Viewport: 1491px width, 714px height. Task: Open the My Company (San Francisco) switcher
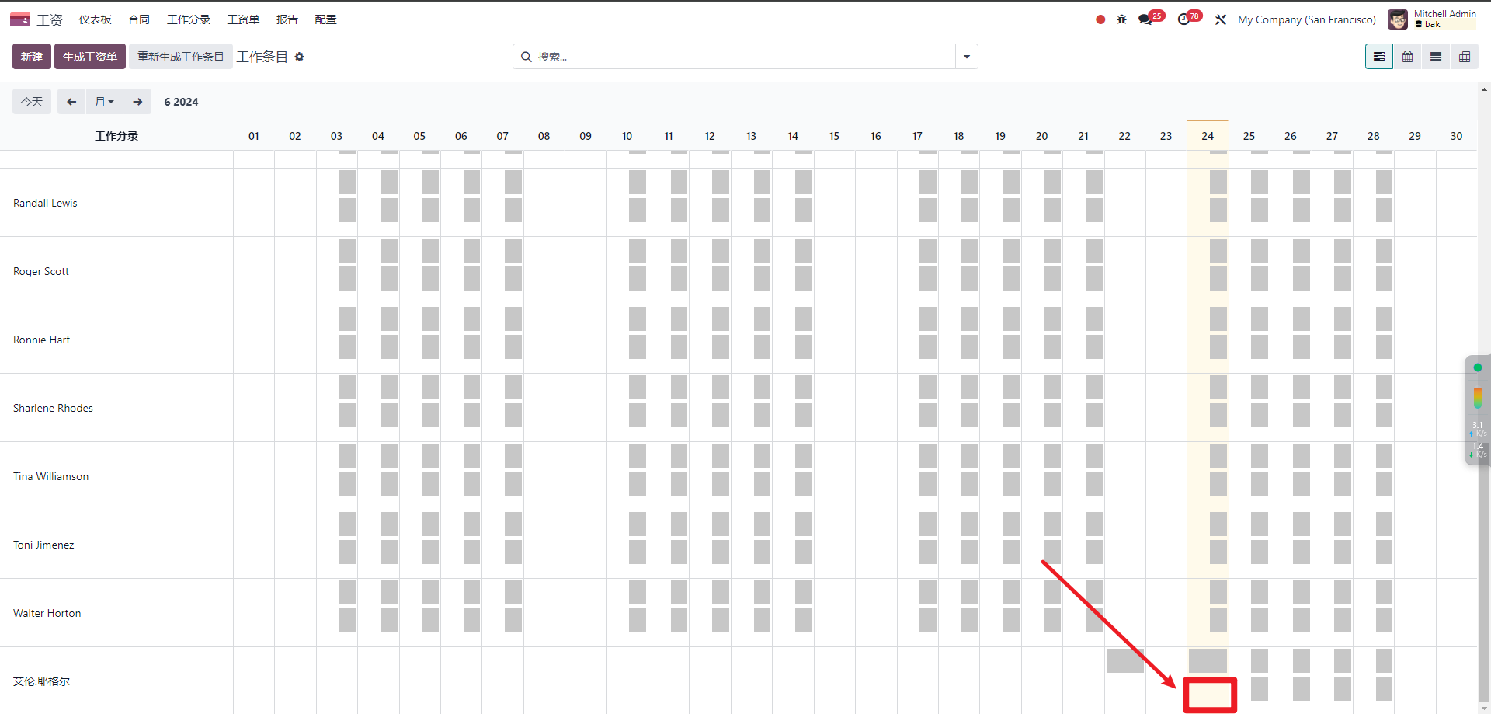pos(1306,19)
